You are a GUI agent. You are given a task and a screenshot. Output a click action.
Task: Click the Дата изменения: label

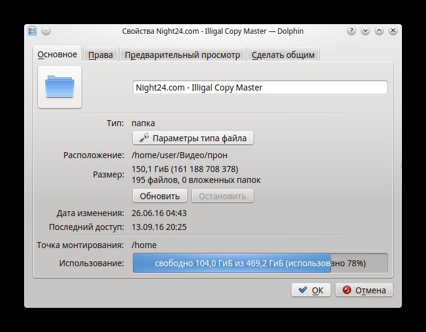coord(90,213)
